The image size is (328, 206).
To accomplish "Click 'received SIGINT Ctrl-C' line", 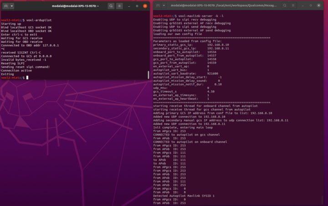I will click(21, 53).
